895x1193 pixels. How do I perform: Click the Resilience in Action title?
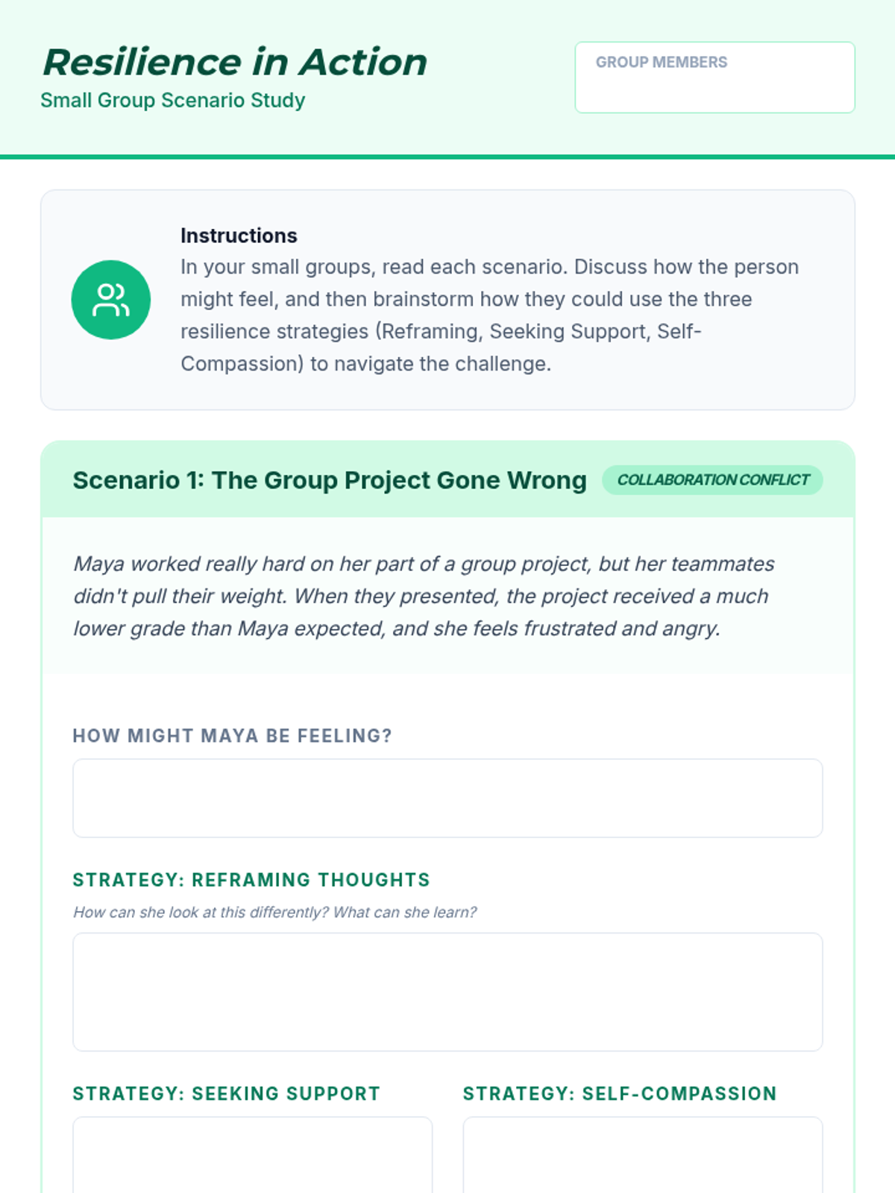pyautogui.click(x=234, y=62)
